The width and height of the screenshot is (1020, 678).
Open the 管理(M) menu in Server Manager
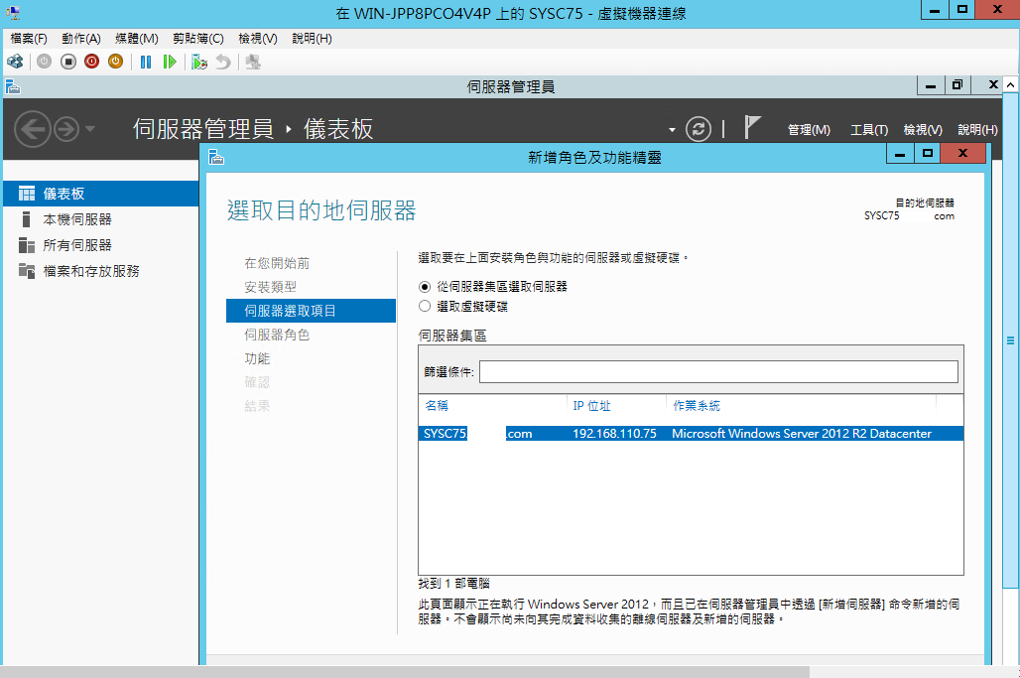(x=809, y=130)
